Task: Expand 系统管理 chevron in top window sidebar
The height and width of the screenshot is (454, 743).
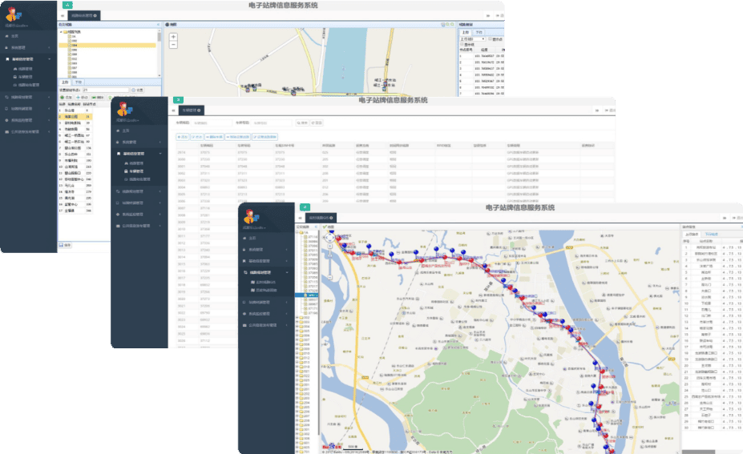Action: pos(49,47)
